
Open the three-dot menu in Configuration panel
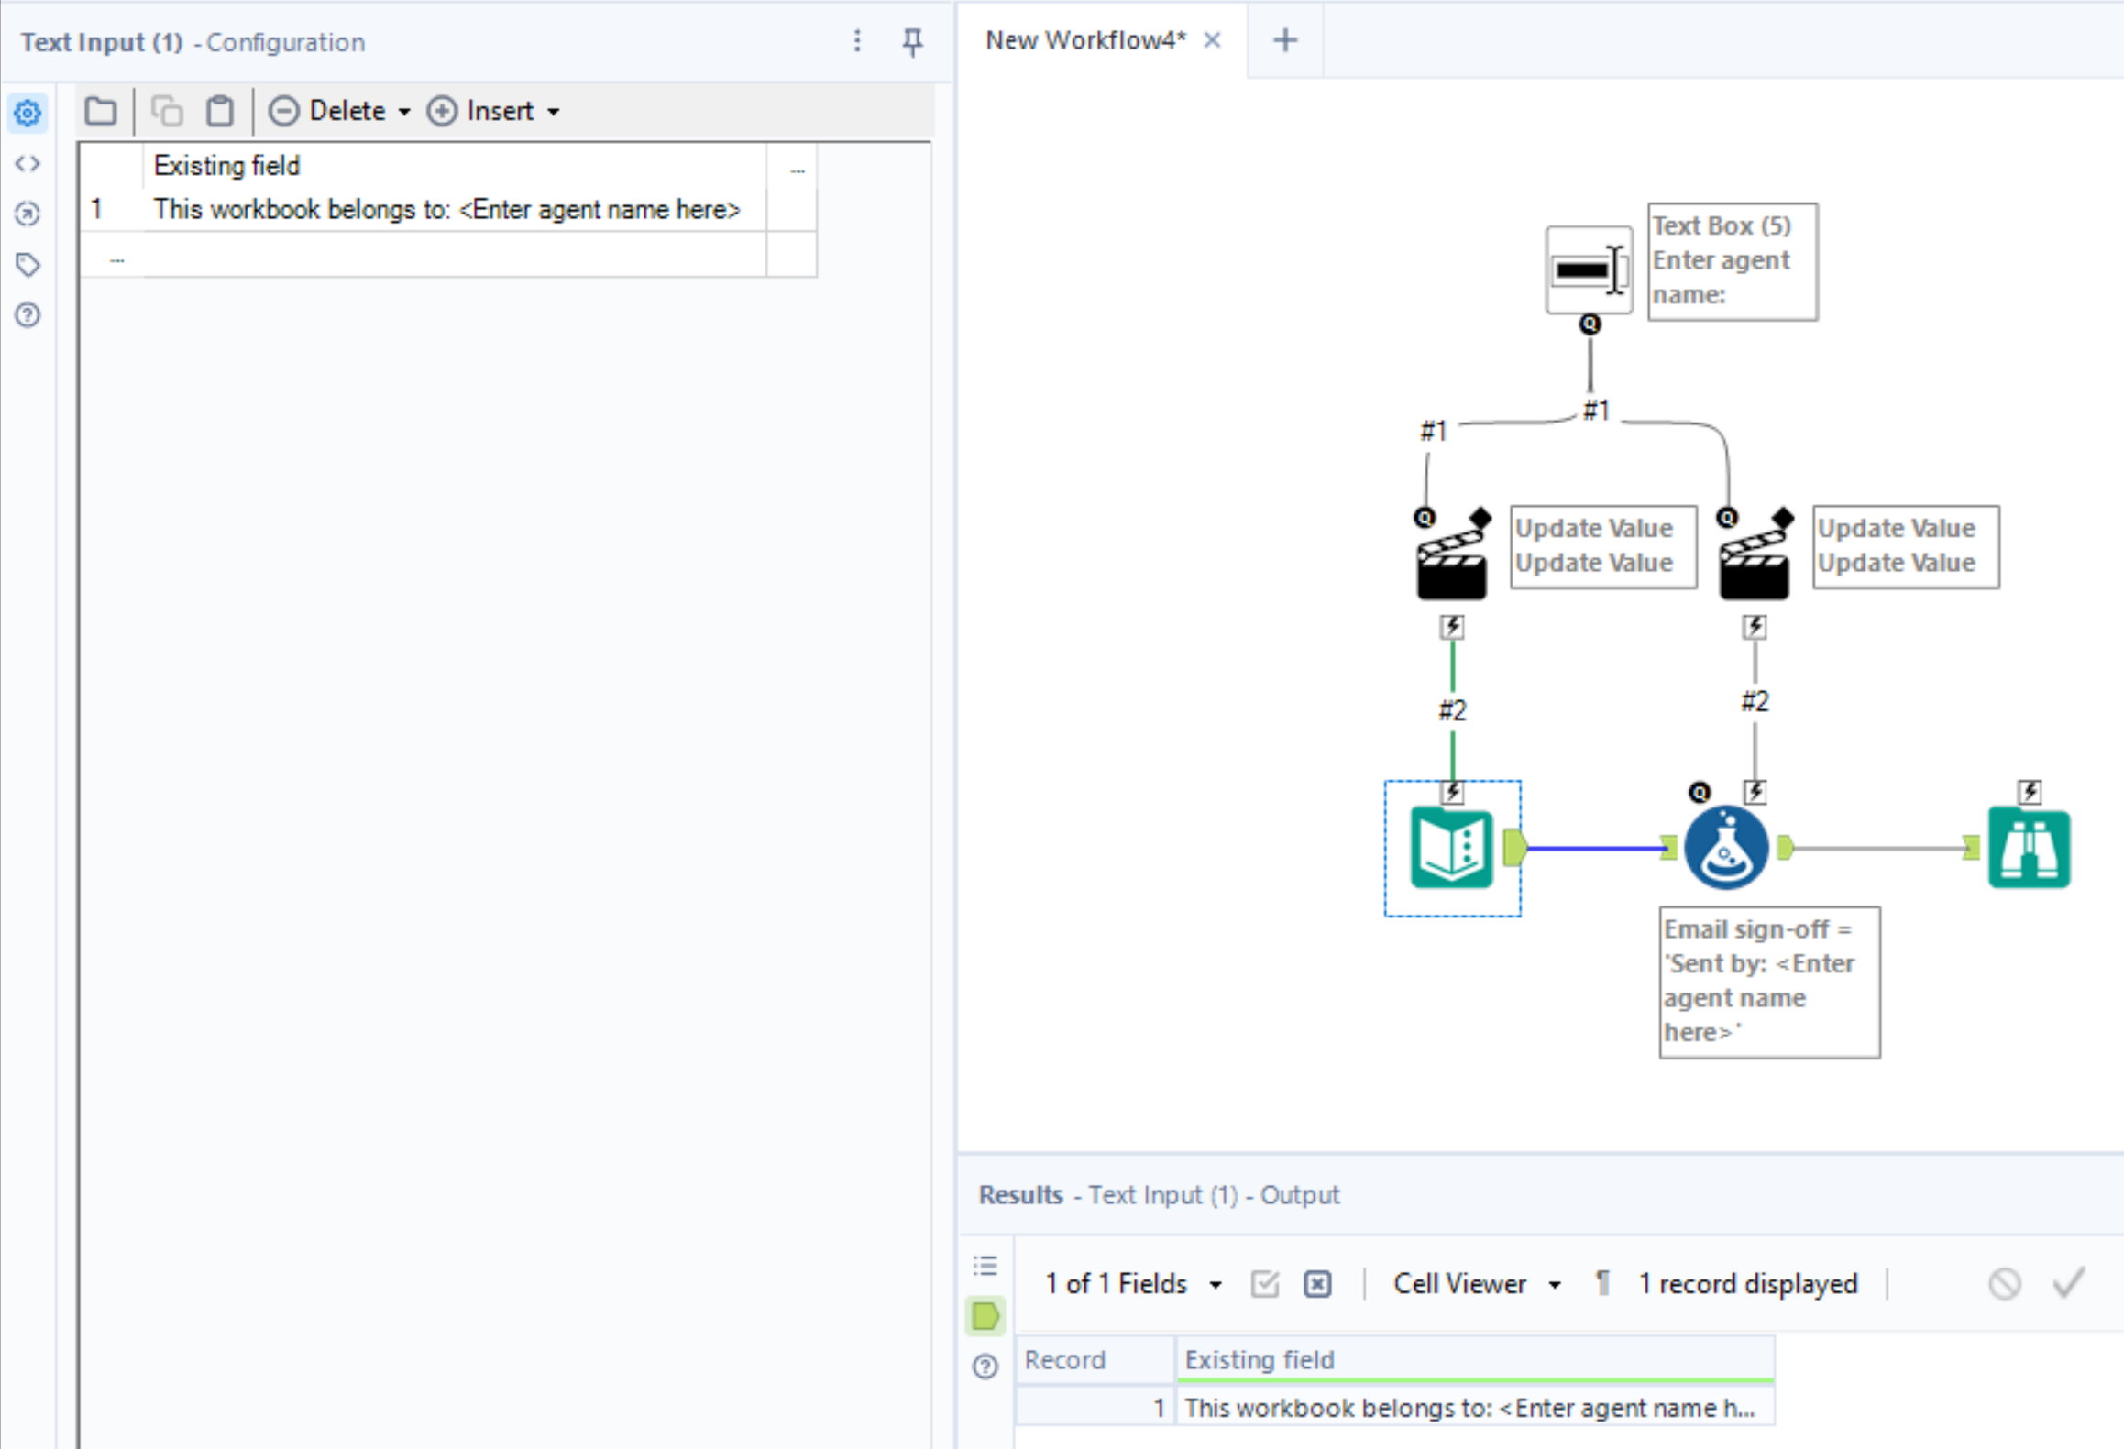(x=857, y=41)
